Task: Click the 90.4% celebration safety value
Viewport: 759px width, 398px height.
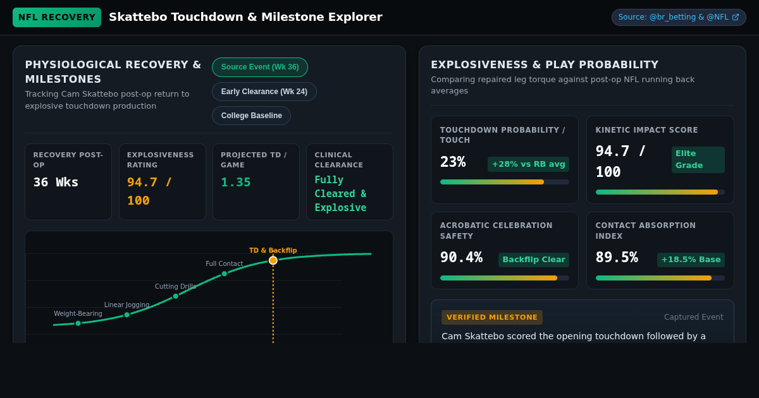Action: 461,258
